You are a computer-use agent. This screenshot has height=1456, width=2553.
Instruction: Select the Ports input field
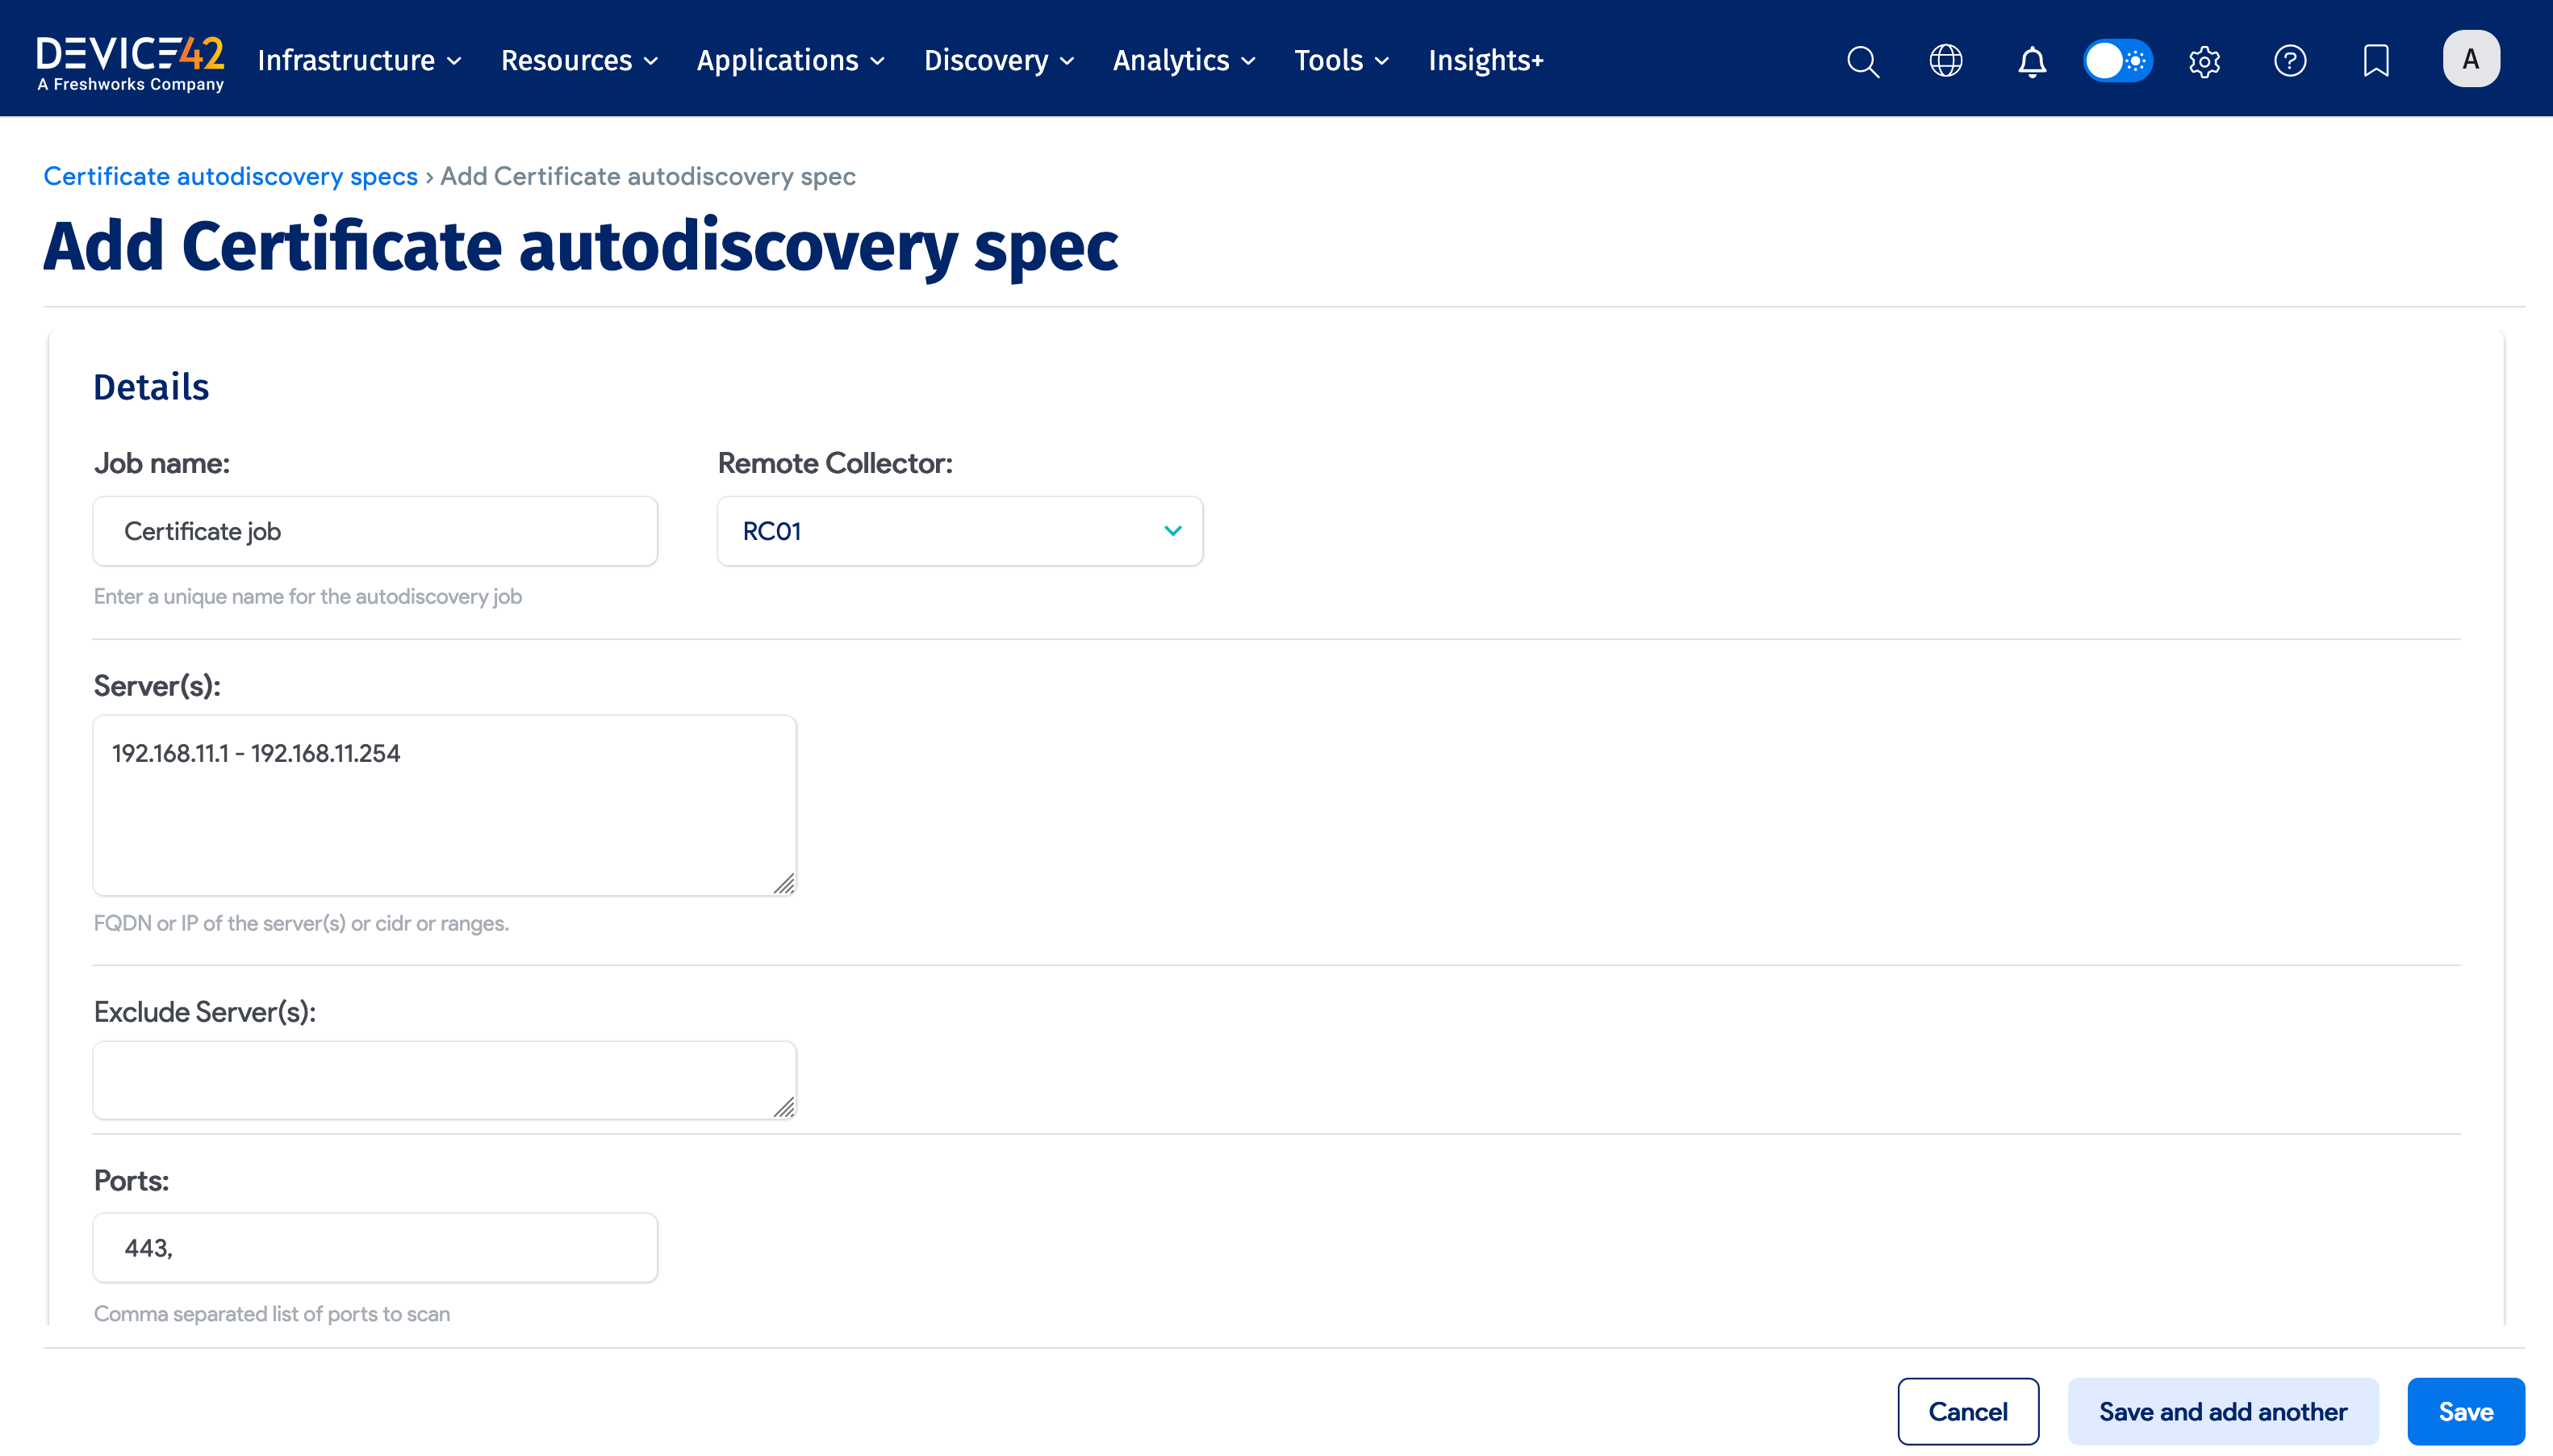[x=375, y=1247]
